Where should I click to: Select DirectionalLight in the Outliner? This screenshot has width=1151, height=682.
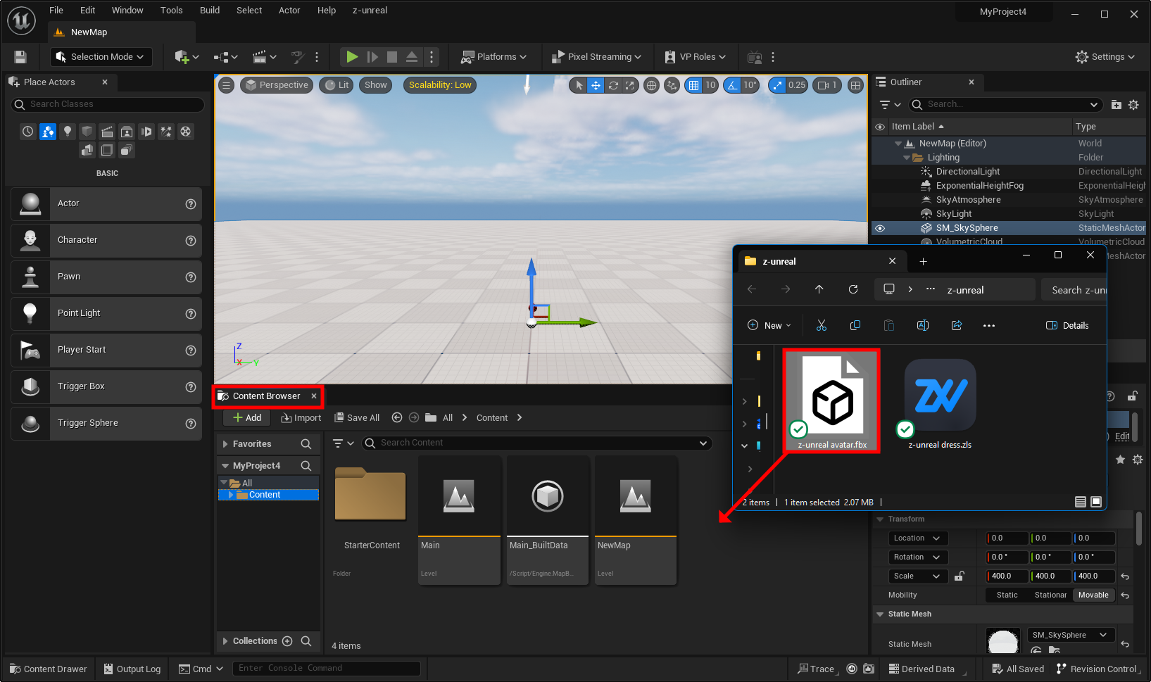[968, 172]
